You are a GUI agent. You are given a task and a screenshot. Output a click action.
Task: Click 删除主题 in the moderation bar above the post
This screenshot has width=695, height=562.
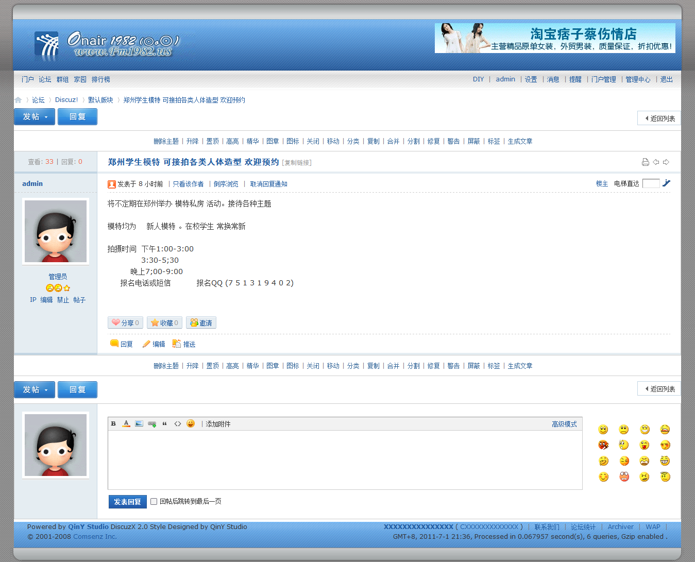pyautogui.click(x=166, y=141)
